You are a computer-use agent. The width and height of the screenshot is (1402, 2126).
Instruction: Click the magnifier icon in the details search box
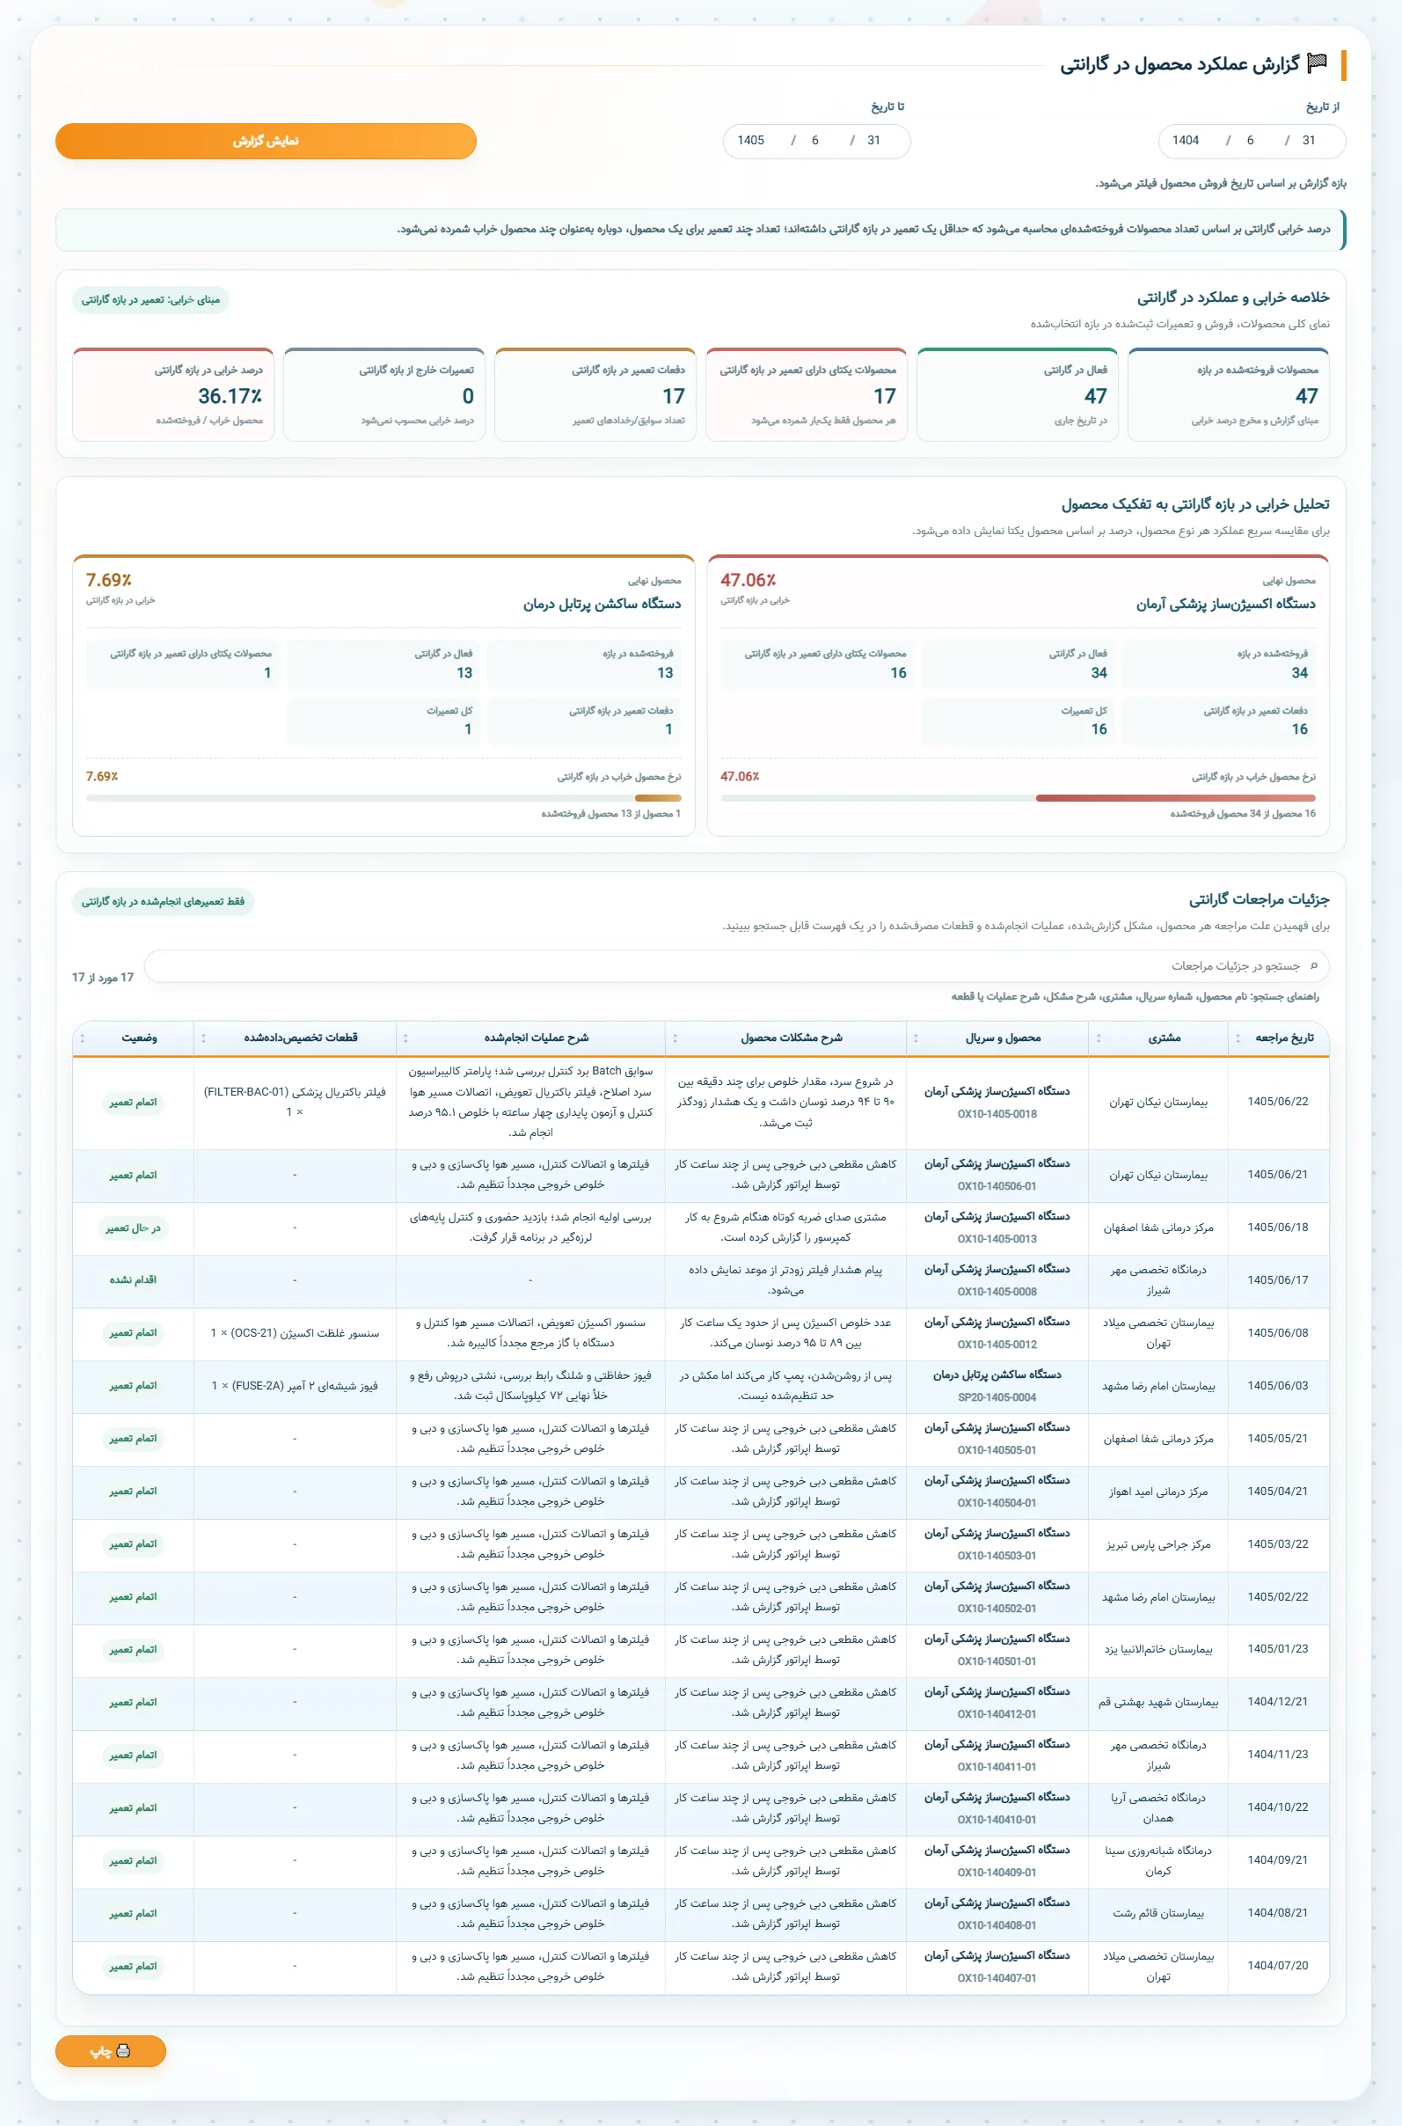[x=1313, y=966]
